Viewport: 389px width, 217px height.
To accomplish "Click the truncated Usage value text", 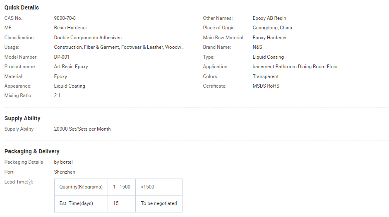I will click(119, 47).
